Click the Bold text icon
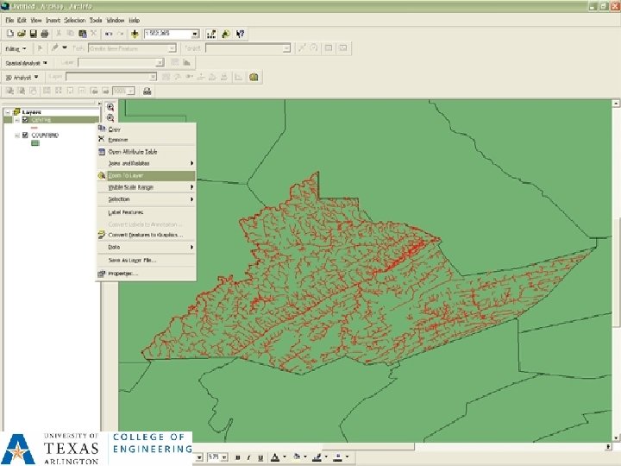 [239, 457]
